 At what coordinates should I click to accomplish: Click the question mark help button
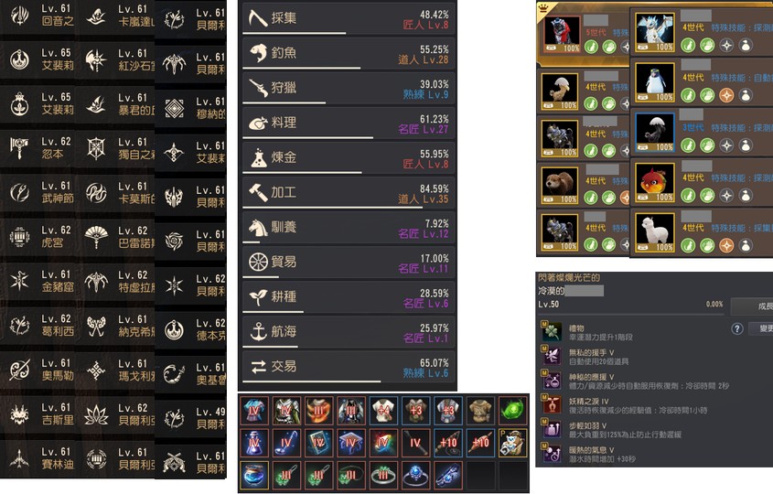coord(737,328)
